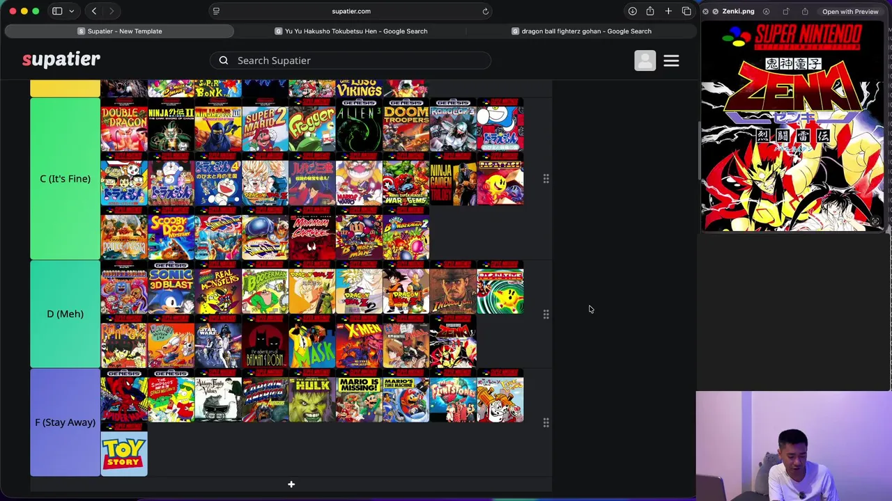Open Markup in Quick Look toolbar
Image resolution: width=892 pixels, height=501 pixels.
[x=766, y=11]
